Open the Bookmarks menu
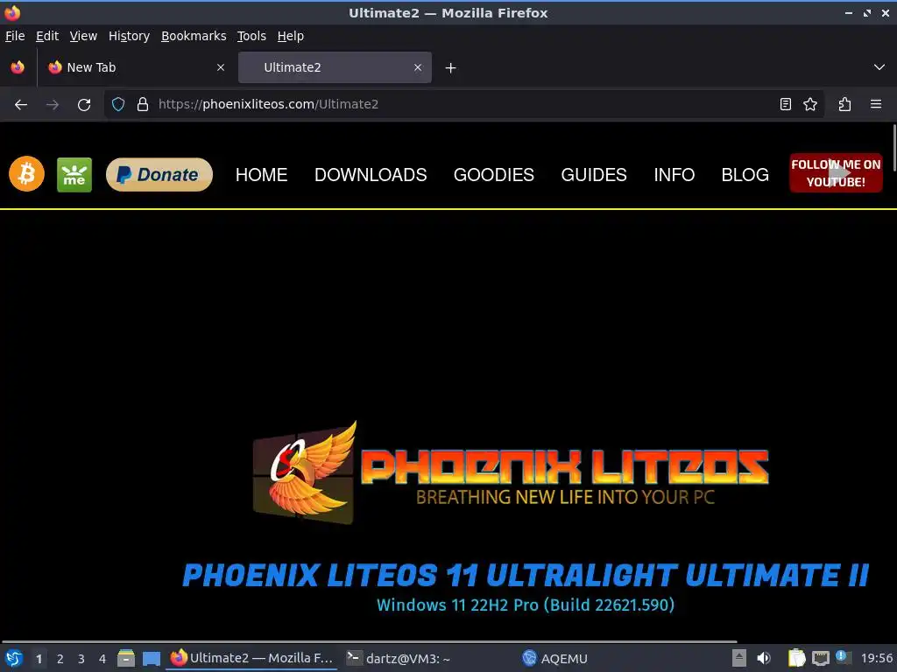Image resolution: width=897 pixels, height=672 pixels. point(194,36)
